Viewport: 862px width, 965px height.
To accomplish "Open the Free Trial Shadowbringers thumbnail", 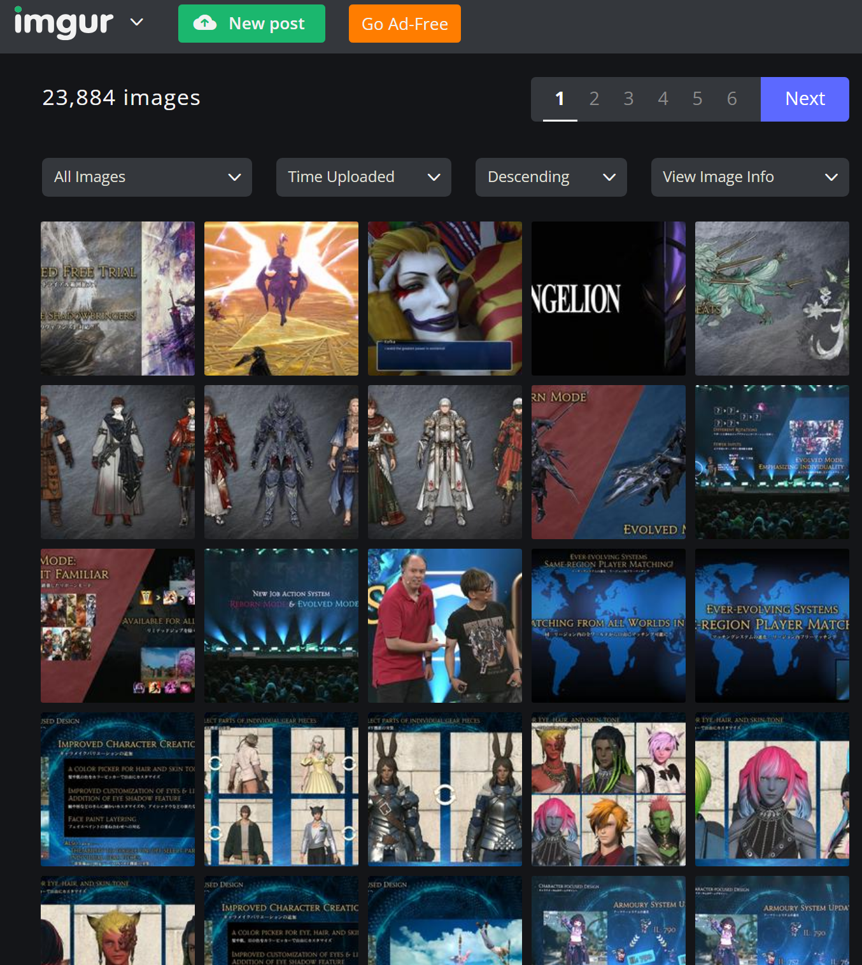I will 118,299.
